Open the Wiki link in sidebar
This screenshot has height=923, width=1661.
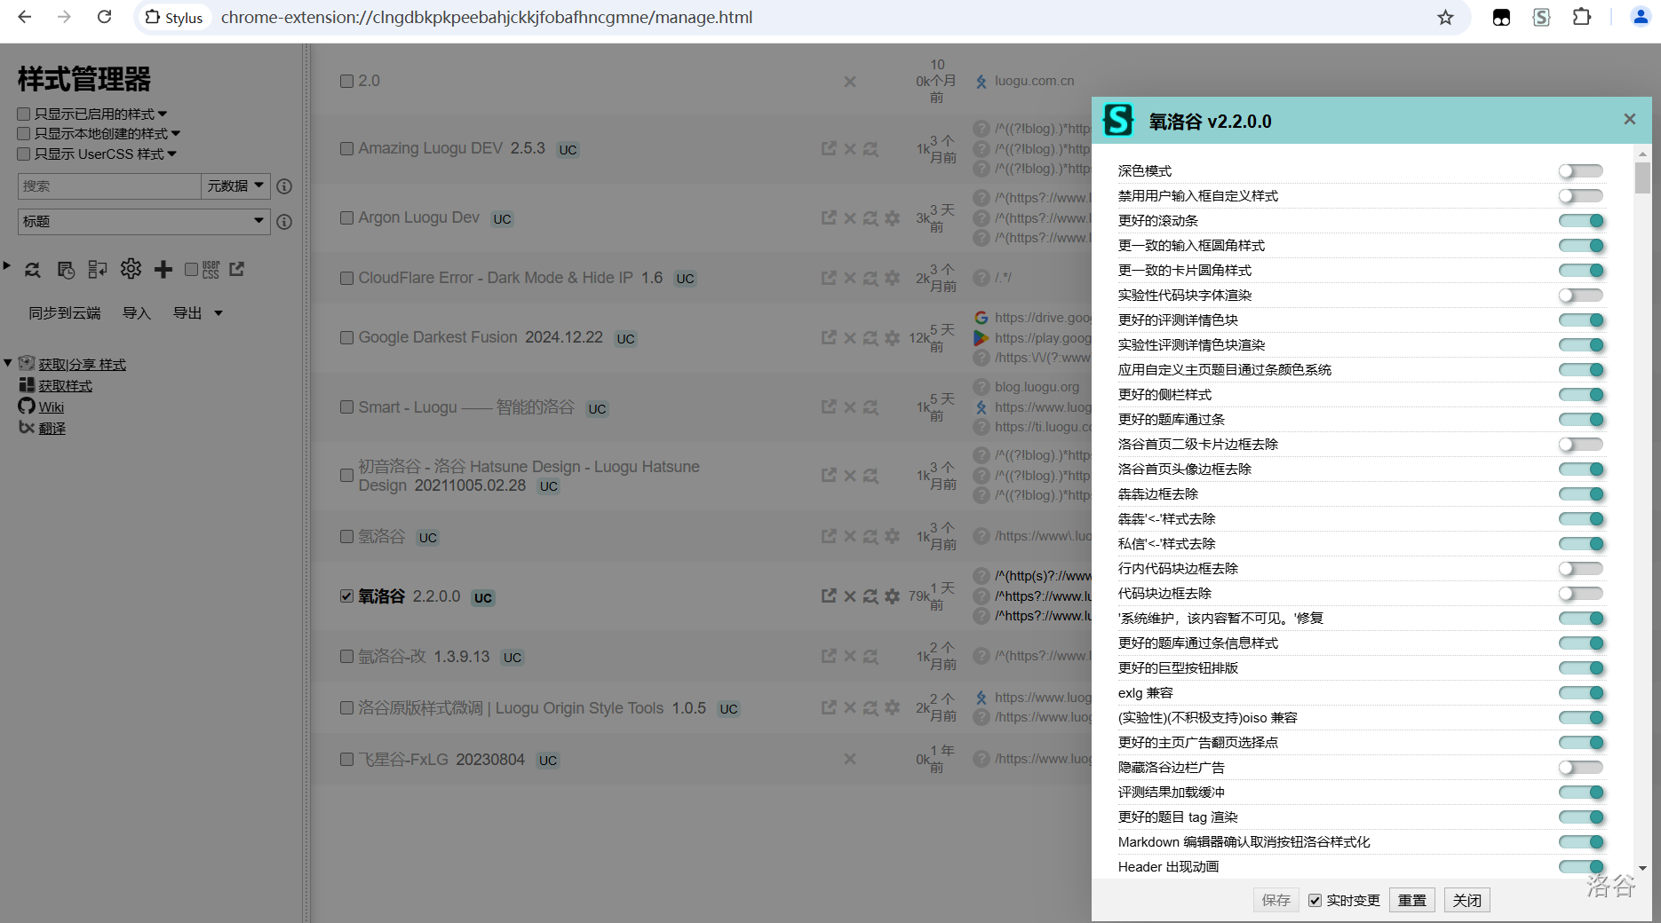pos(52,407)
